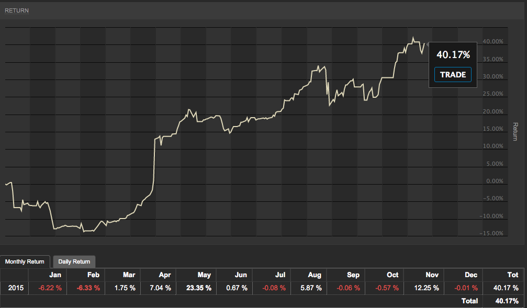Click the Oct column header

(x=392, y=275)
